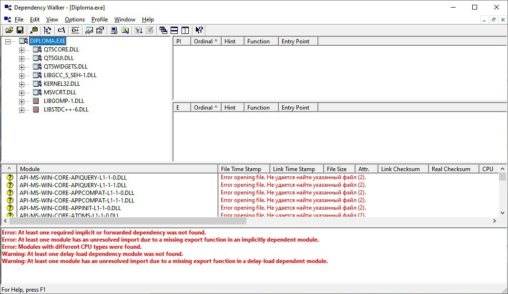Sort by Link Checksum column header
The width and height of the screenshot is (508, 294).
(x=403, y=169)
